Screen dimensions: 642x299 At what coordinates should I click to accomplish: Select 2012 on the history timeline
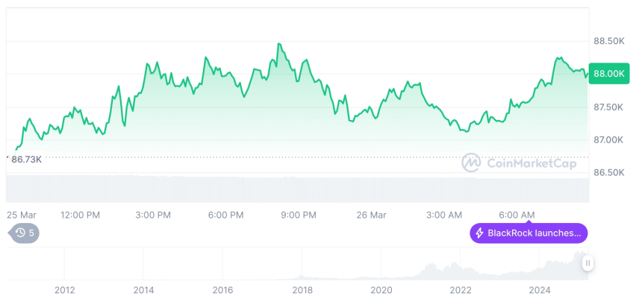[x=64, y=289]
